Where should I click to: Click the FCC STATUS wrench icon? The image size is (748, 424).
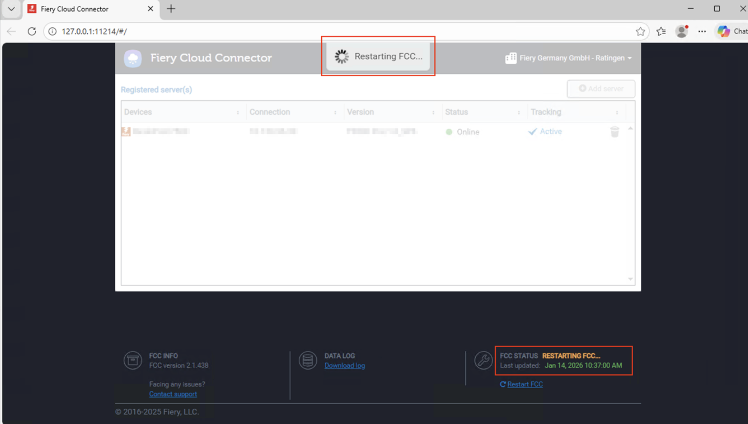coord(483,360)
